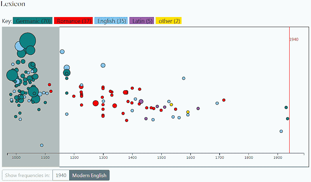The height and width of the screenshot is (182, 311).
Task: Show frequencies in 1940
Action: click(x=61, y=175)
